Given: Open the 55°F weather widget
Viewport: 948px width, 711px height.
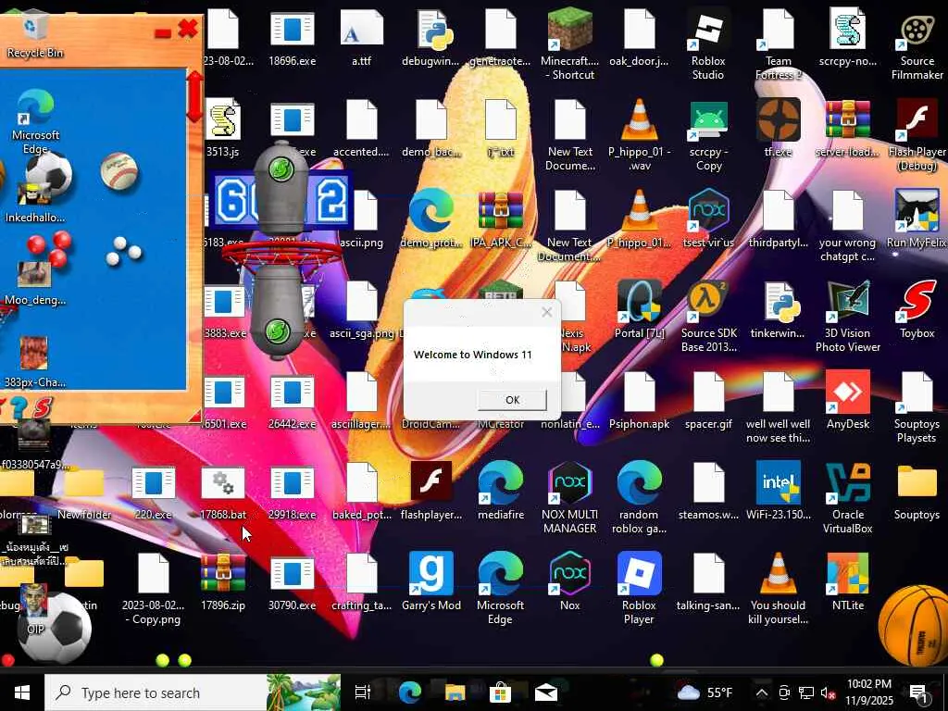Looking at the screenshot, I should click(705, 692).
